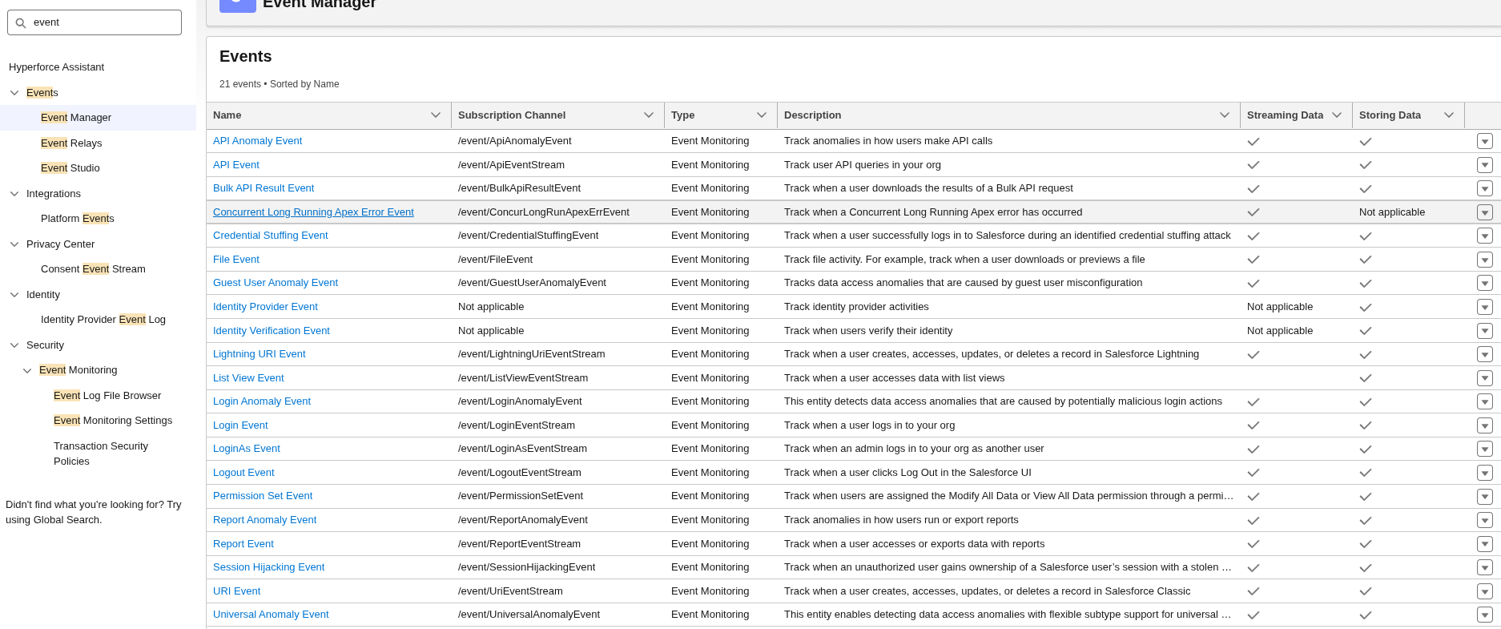
Task: Click the Events list heading
Action: (246, 57)
